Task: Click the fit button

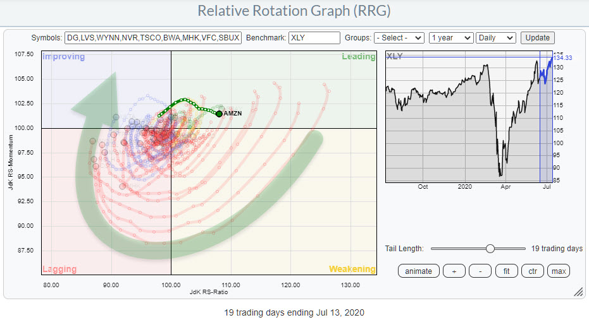Action: [x=505, y=271]
